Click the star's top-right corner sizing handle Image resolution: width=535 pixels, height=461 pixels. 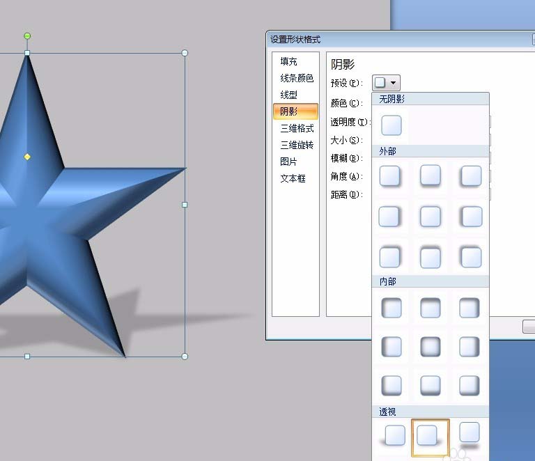pos(185,53)
